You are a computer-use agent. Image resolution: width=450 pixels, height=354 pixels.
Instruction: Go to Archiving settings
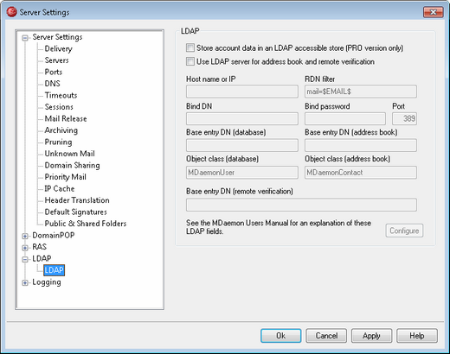61,130
